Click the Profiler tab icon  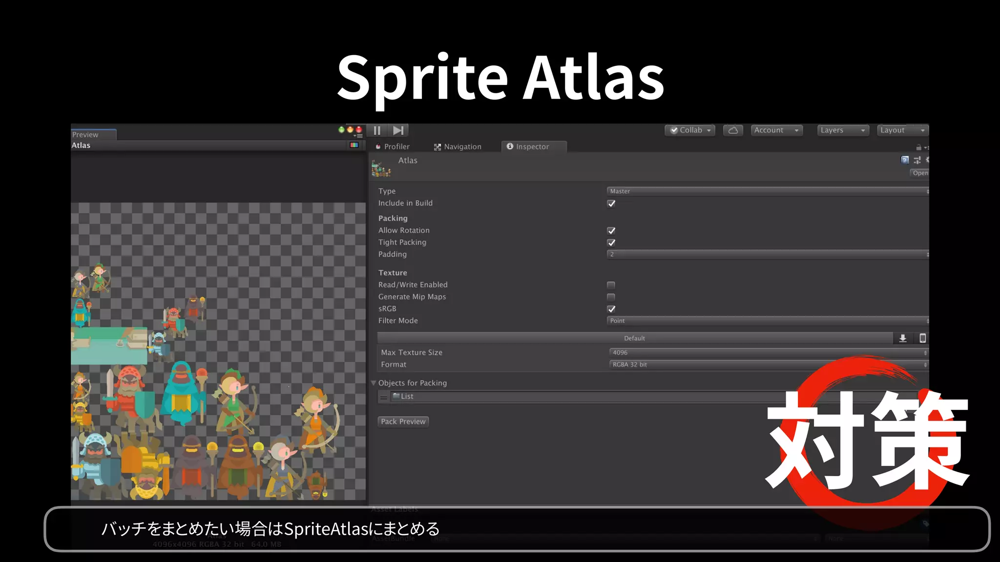click(378, 146)
